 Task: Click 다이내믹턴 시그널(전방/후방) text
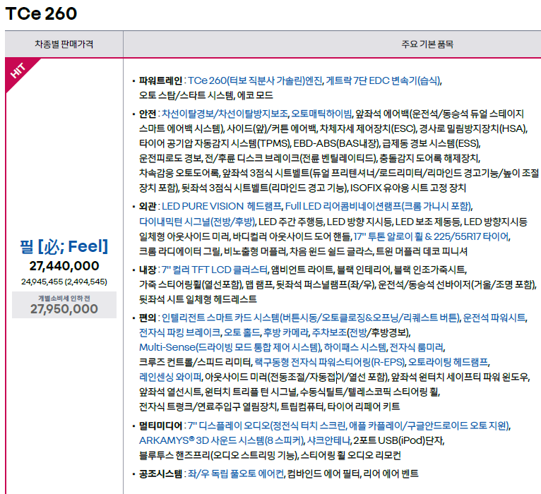coord(197,222)
